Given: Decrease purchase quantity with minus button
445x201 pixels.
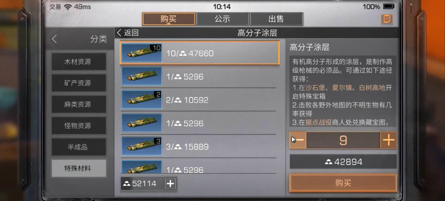Looking at the screenshot, I should coord(298,140).
